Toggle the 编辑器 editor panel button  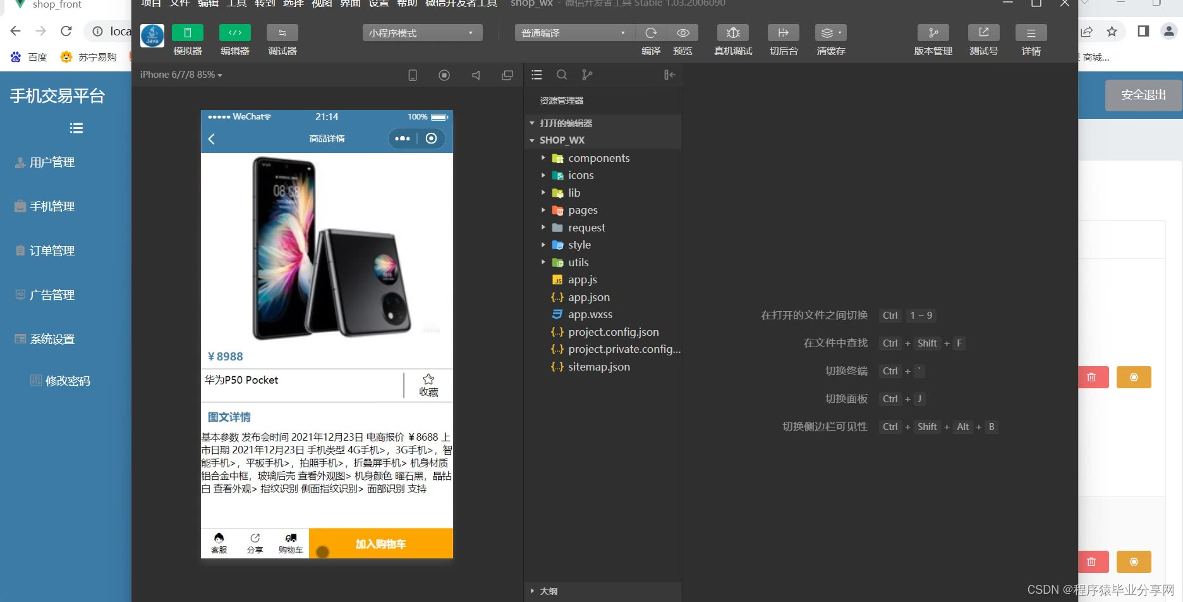[x=235, y=33]
